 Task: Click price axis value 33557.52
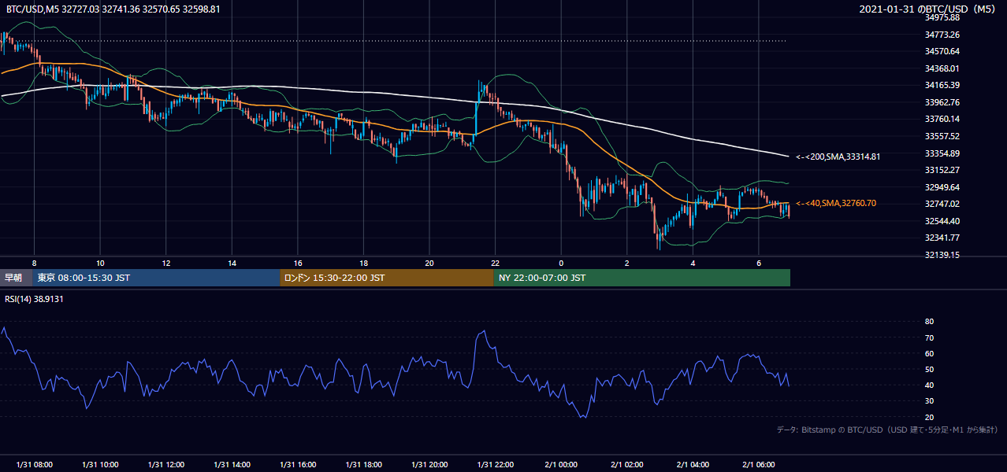(942, 136)
